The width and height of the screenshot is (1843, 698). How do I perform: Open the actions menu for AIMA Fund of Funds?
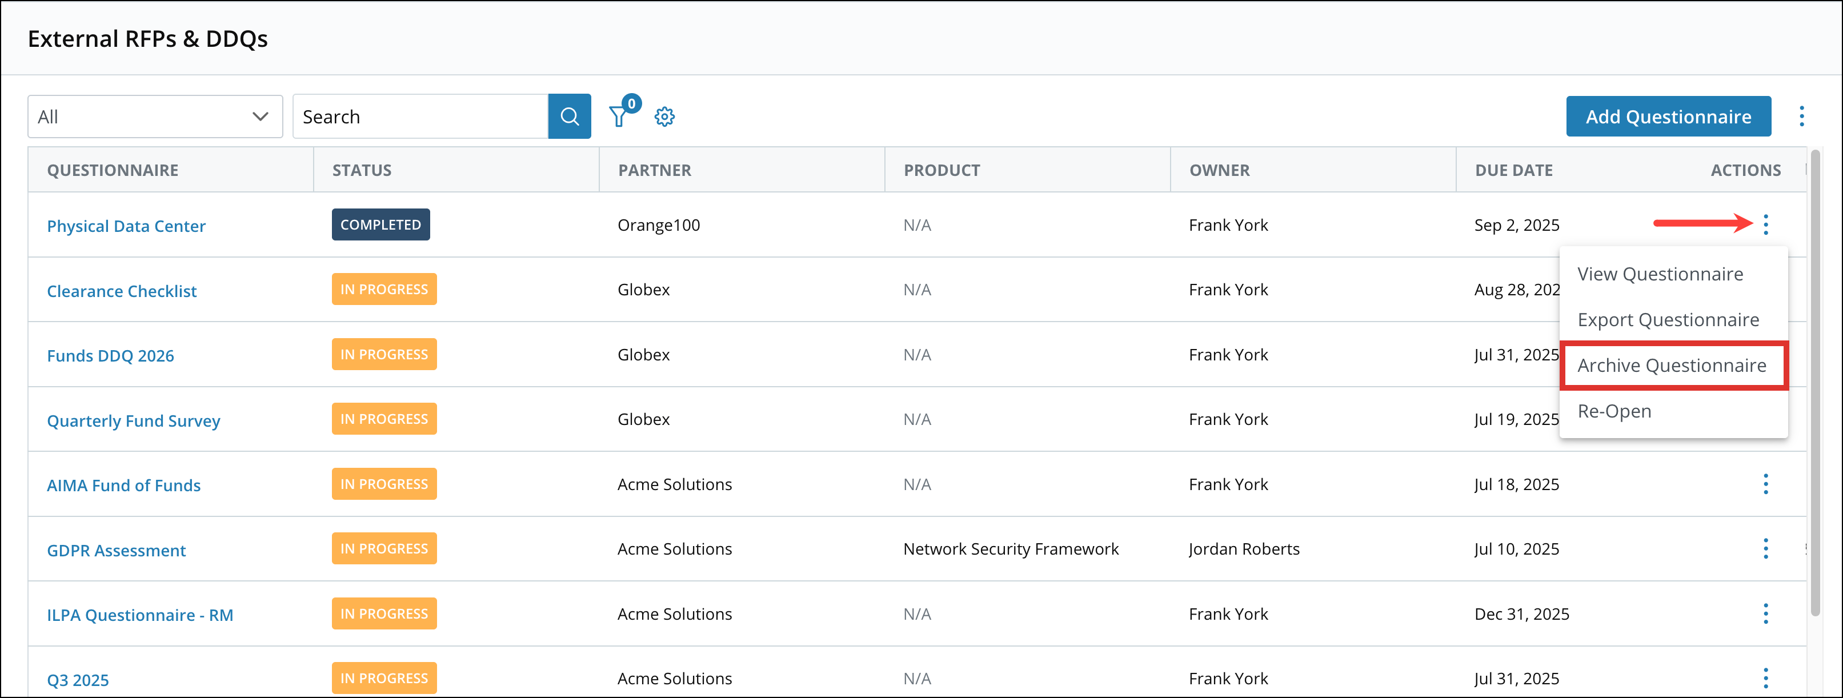[x=1766, y=484]
